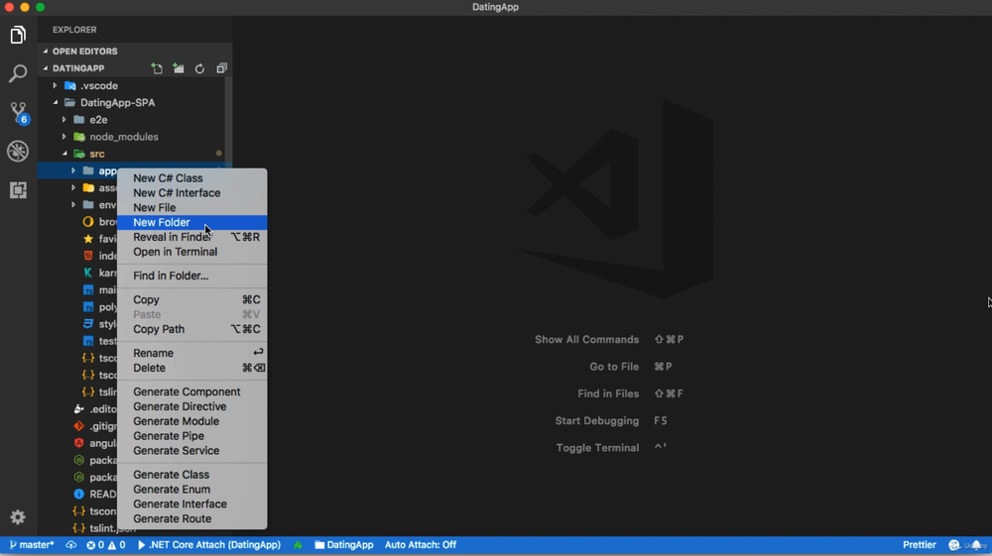
Task: Click the Collapse Folders icon
Action: pyautogui.click(x=221, y=68)
